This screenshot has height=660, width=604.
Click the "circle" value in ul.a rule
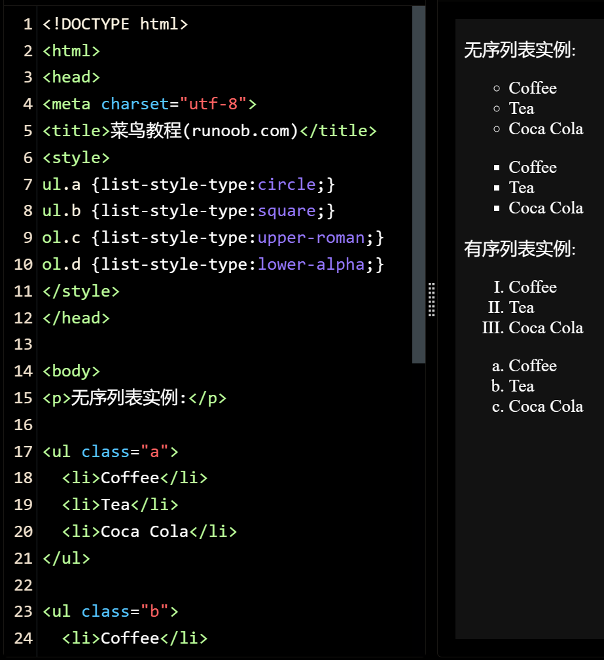[287, 185]
